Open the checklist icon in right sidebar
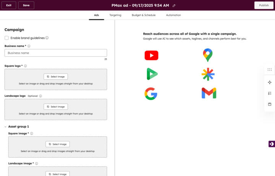Screen dimensions: 275x176 point(270,93)
